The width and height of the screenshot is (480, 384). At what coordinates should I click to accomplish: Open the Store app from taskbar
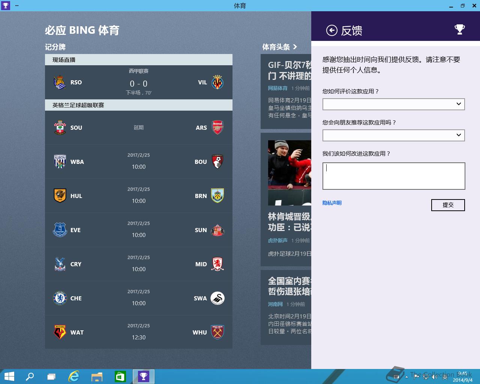click(x=120, y=376)
